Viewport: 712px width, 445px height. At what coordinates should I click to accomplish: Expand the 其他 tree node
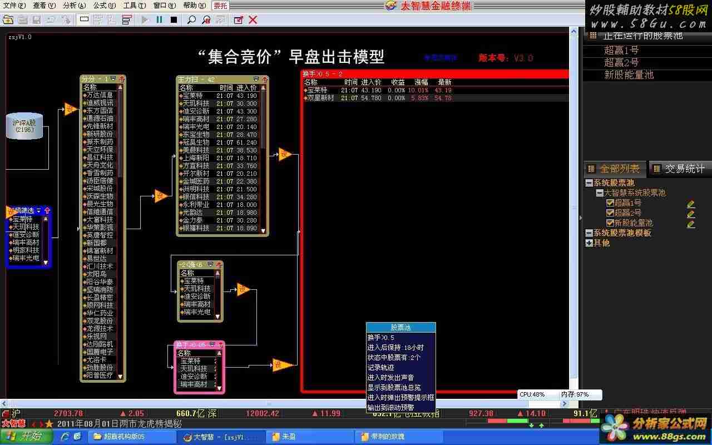point(589,243)
